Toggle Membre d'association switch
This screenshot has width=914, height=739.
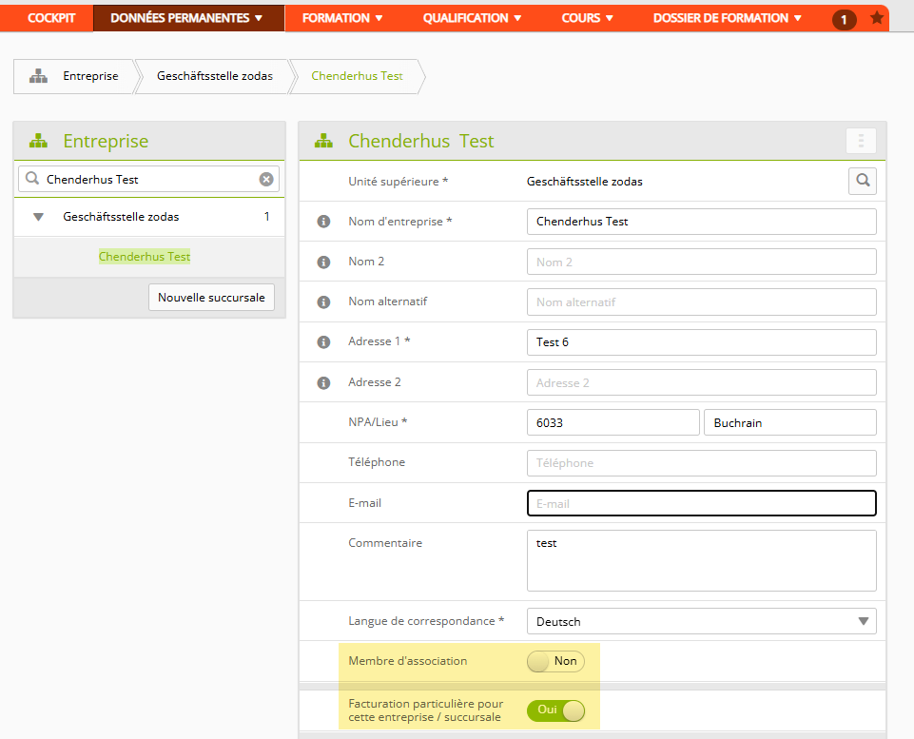[x=555, y=662]
